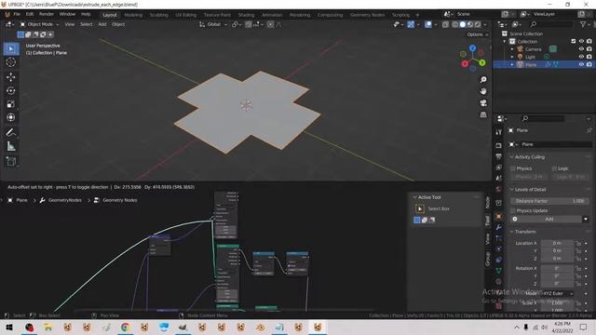Click the viewport pan hand icon
Screen dimensions: 596x335
[x=483, y=91]
